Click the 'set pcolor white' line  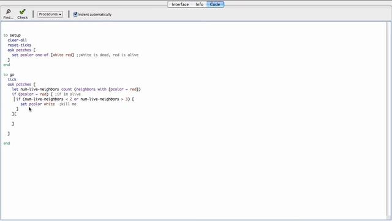[x=37, y=104]
